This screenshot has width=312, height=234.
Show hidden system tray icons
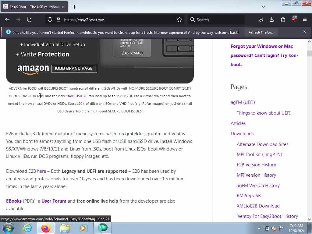tap(259, 229)
